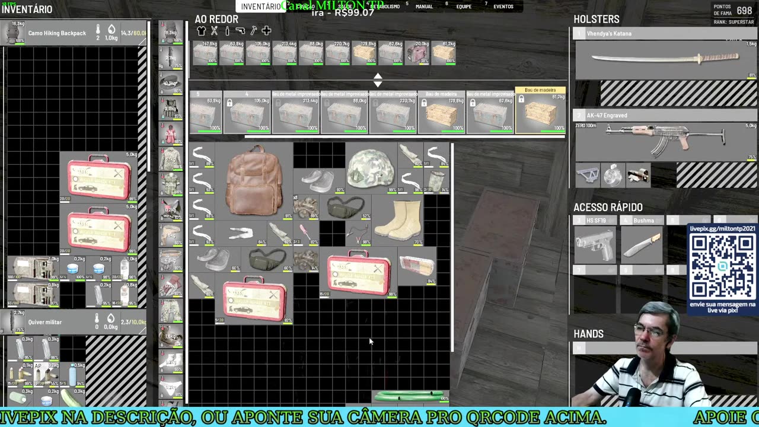Open the Inventário tab
The width and height of the screenshot is (759, 427).
coord(260,7)
